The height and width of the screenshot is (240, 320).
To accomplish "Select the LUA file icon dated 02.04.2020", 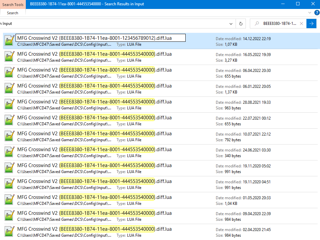I will pyautogui.click(x=9, y=232).
